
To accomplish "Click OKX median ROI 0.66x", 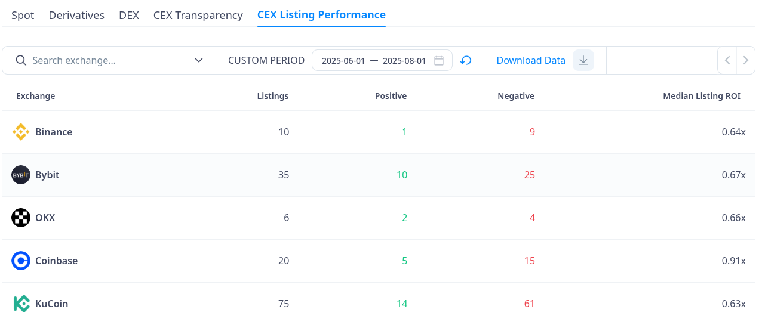I will point(733,218).
